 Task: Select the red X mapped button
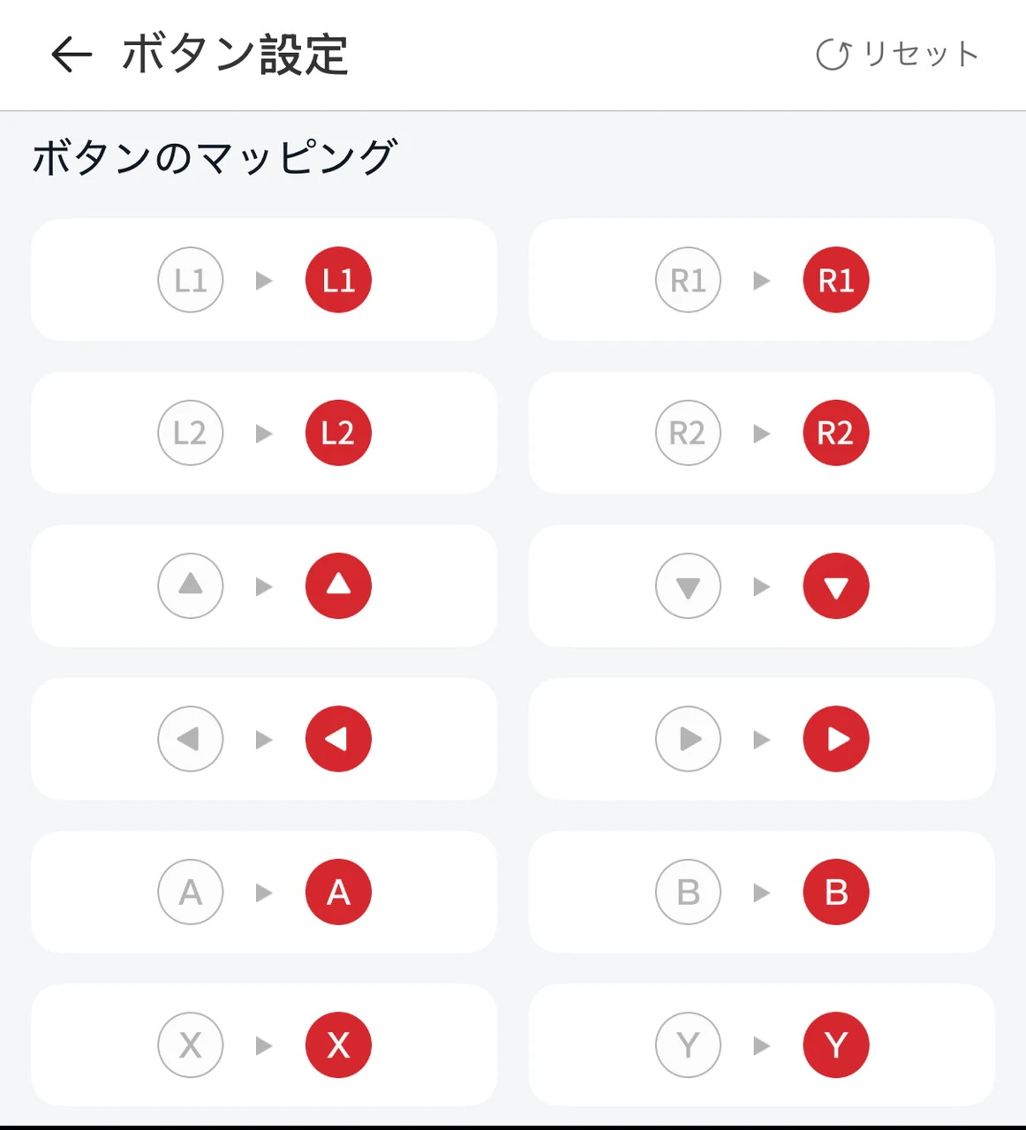338,1045
